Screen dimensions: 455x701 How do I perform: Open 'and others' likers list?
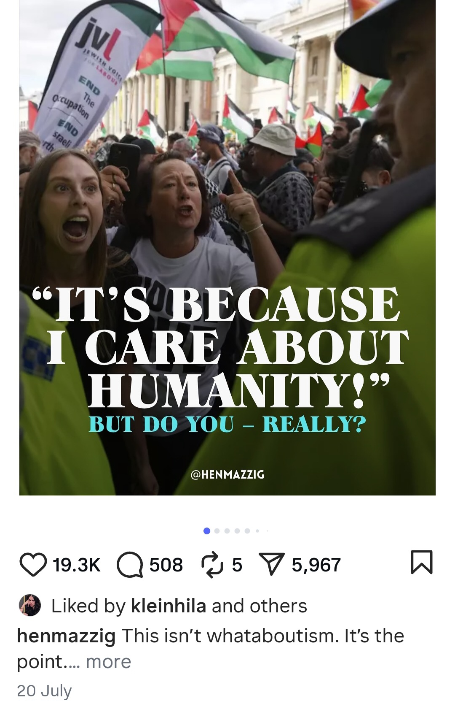click(x=259, y=606)
